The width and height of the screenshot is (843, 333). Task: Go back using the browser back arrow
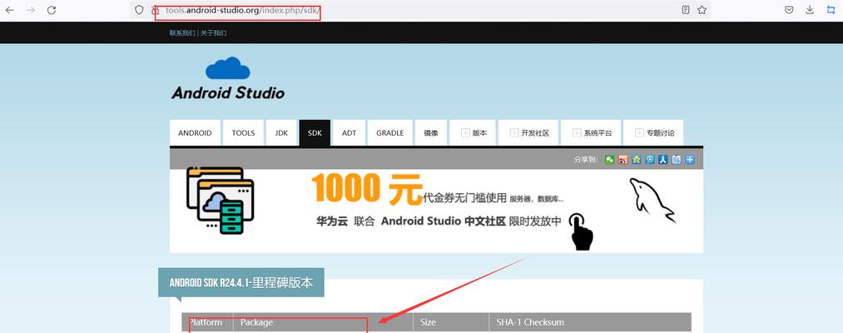[10, 10]
